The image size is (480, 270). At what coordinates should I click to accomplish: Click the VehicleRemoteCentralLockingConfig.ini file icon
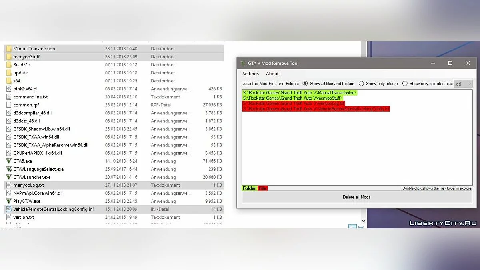click(x=9, y=209)
